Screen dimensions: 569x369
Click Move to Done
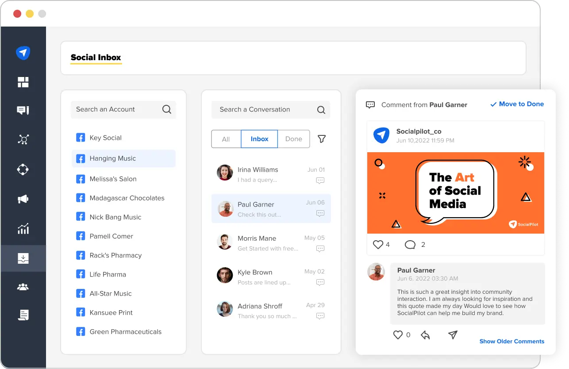(517, 104)
